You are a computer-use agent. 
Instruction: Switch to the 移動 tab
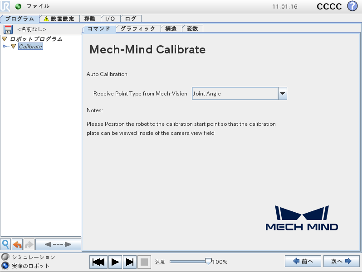(x=90, y=19)
